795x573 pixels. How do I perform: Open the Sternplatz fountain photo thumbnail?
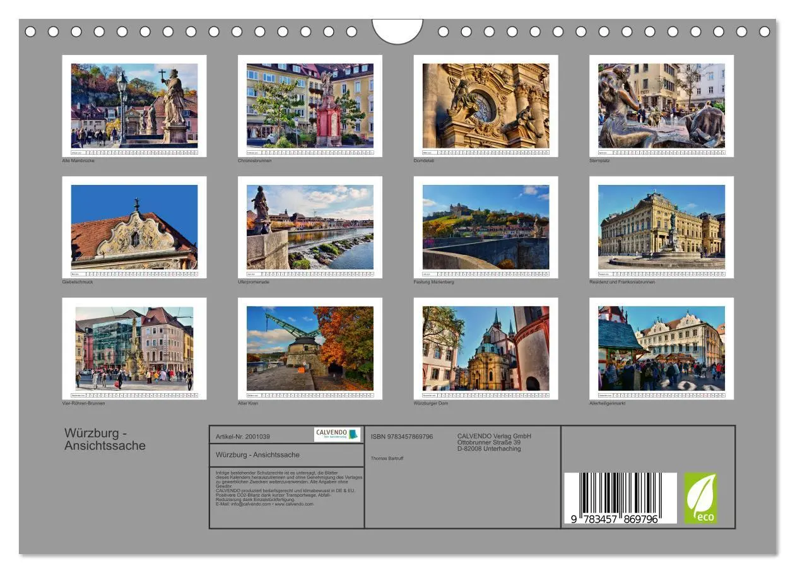point(661,106)
